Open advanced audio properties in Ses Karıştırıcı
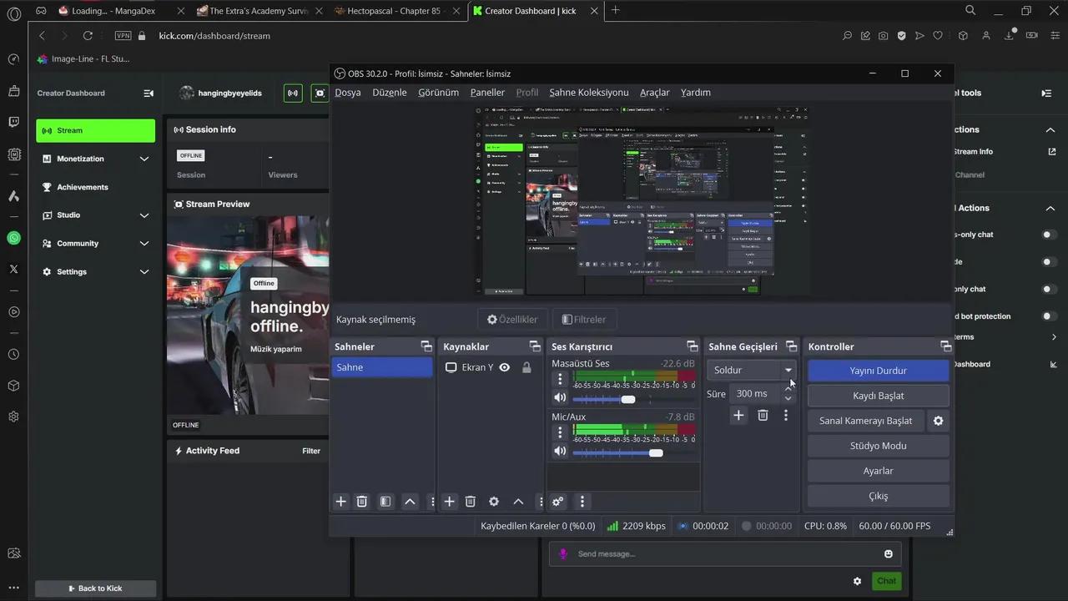 click(x=557, y=501)
